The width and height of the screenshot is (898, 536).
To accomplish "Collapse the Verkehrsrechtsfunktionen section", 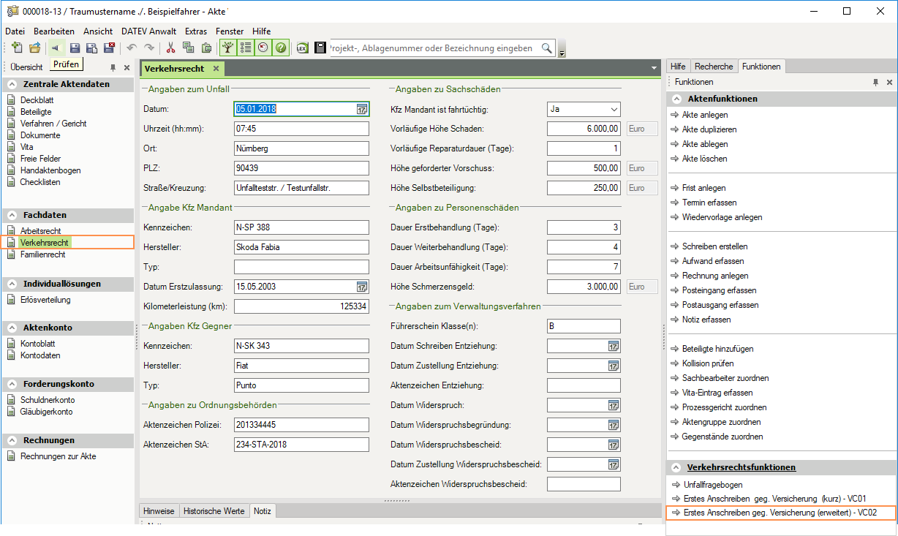I will click(x=676, y=467).
